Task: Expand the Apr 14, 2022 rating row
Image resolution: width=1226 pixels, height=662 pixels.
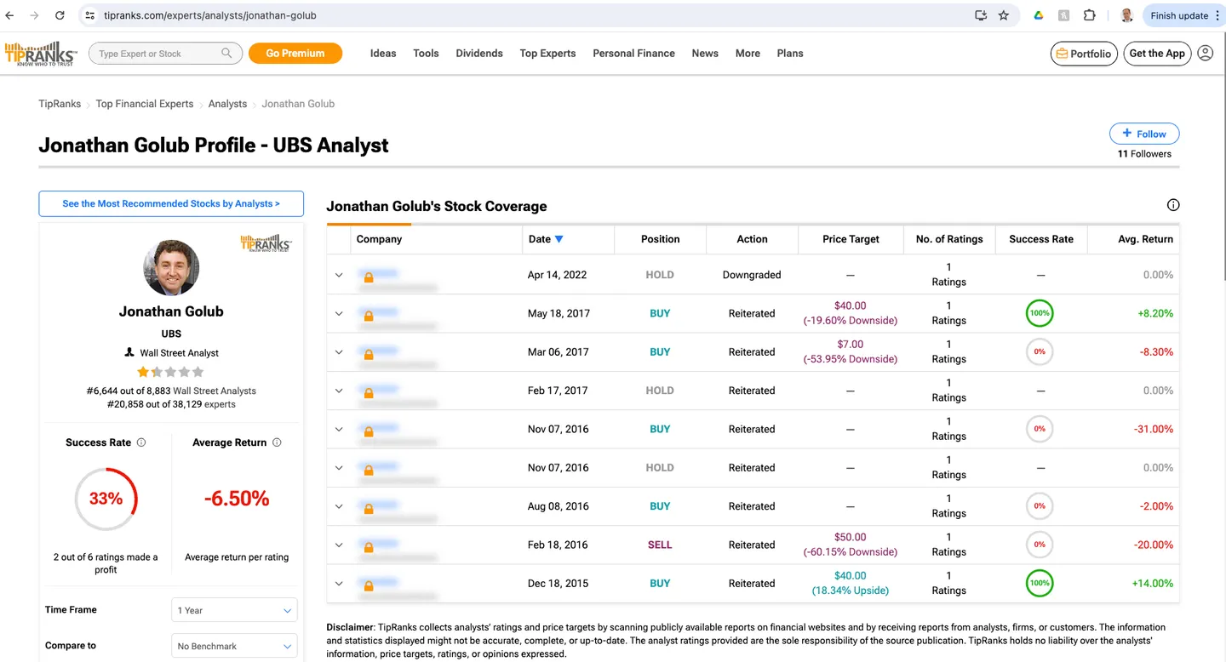Action: coord(339,275)
